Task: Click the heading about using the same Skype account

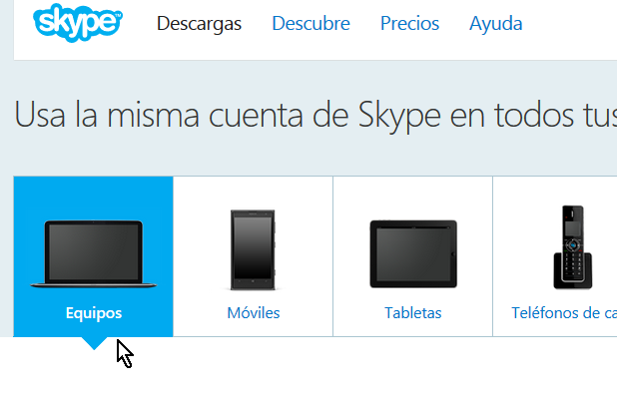Action: pyautogui.click(x=315, y=115)
